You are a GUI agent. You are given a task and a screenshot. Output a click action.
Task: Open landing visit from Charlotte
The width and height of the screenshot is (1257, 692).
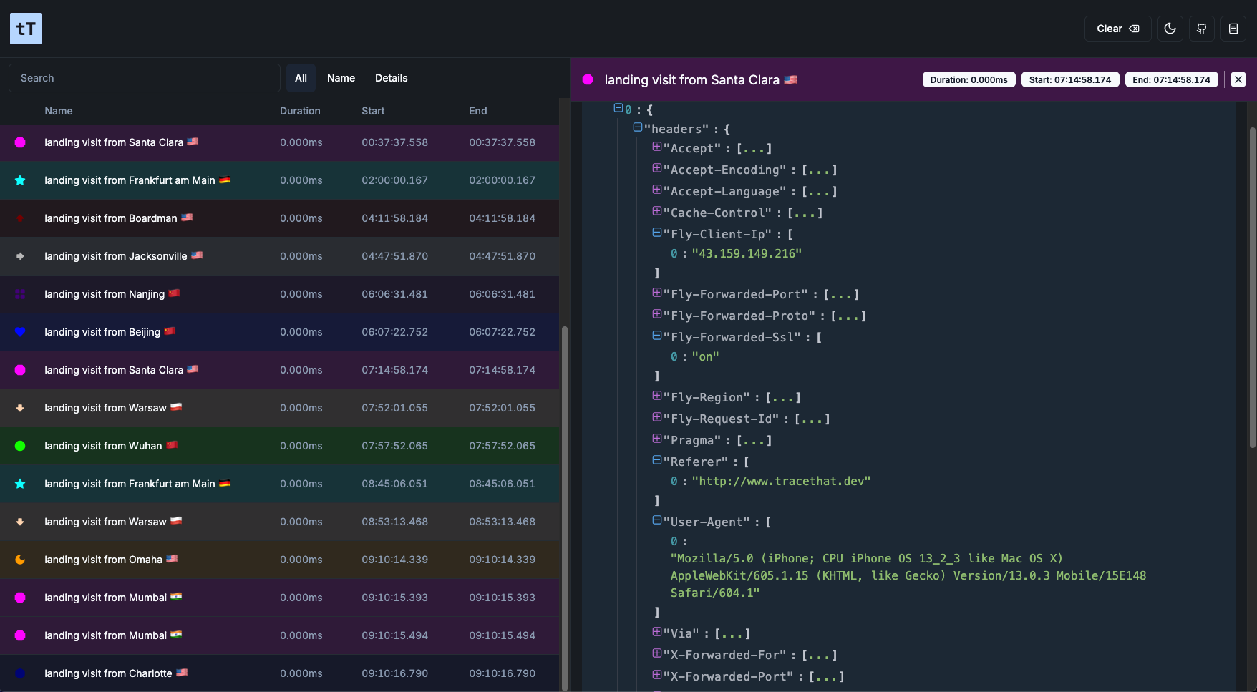pos(279,673)
